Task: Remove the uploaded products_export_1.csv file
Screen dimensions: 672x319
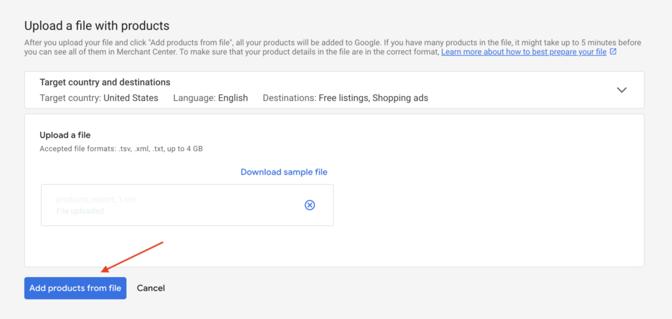Action: point(310,205)
